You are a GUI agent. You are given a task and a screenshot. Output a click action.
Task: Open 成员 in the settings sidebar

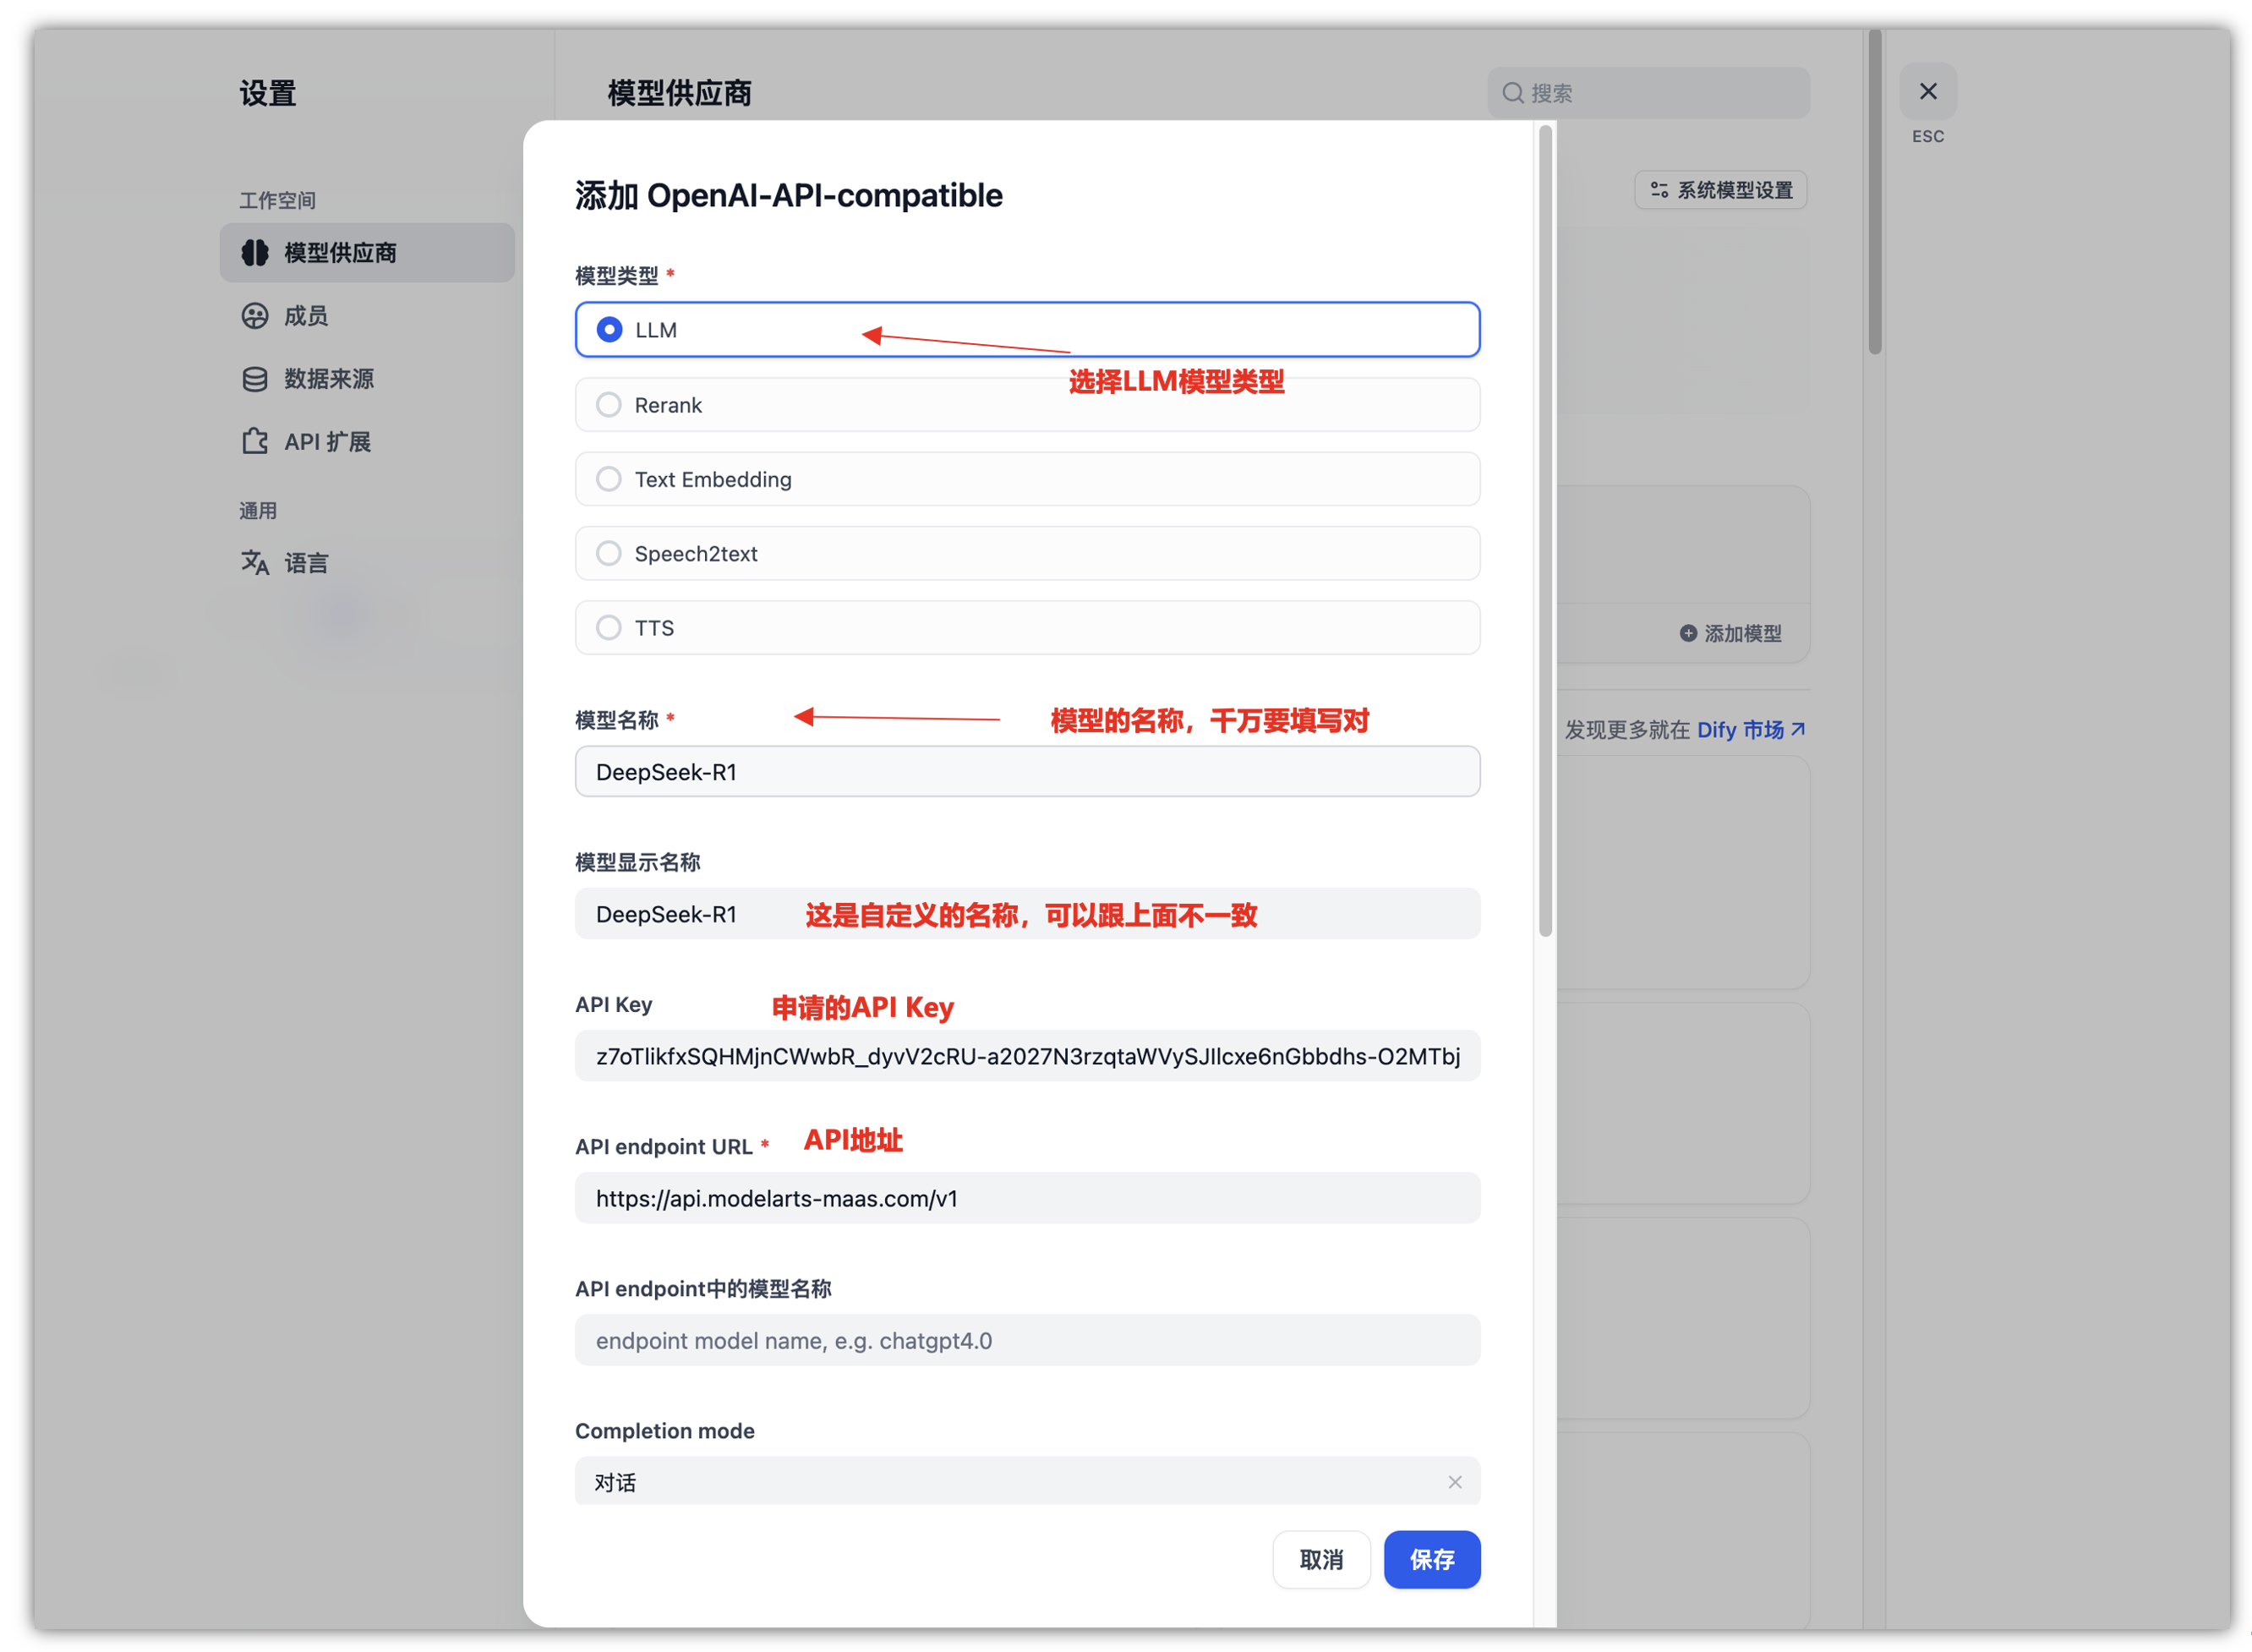305,316
